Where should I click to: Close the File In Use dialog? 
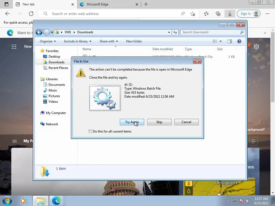pos(197,61)
